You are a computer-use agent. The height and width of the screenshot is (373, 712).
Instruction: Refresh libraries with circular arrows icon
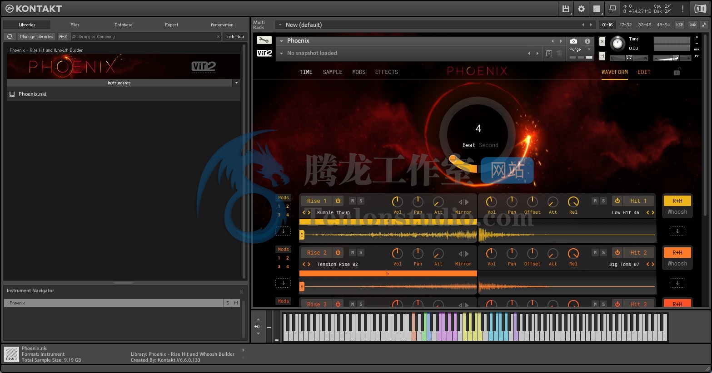coord(10,36)
